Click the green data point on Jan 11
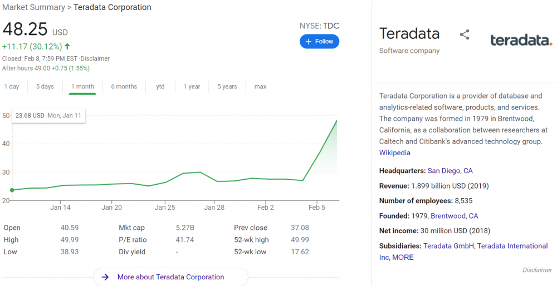 tap(12, 190)
